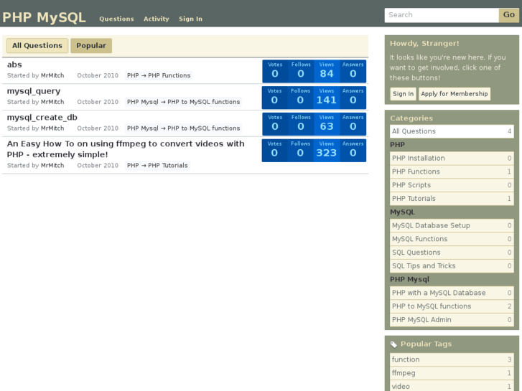Image resolution: width=522 pixels, height=391 pixels.
Task: Click the video popular tag
Action: [452, 387]
